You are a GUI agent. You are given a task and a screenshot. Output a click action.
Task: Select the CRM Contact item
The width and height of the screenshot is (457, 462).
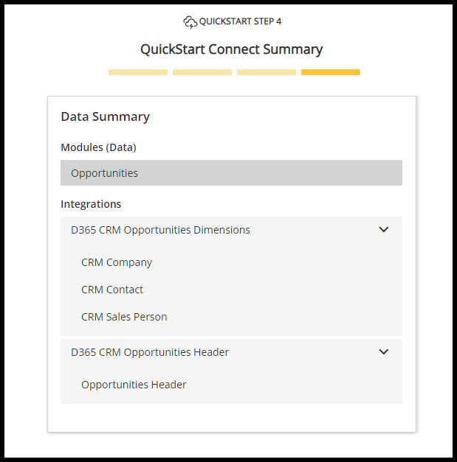[x=112, y=290]
